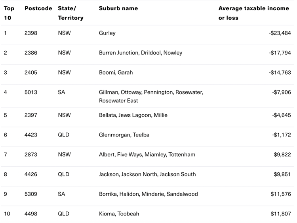Click postcode 5013 in row four

31,92
